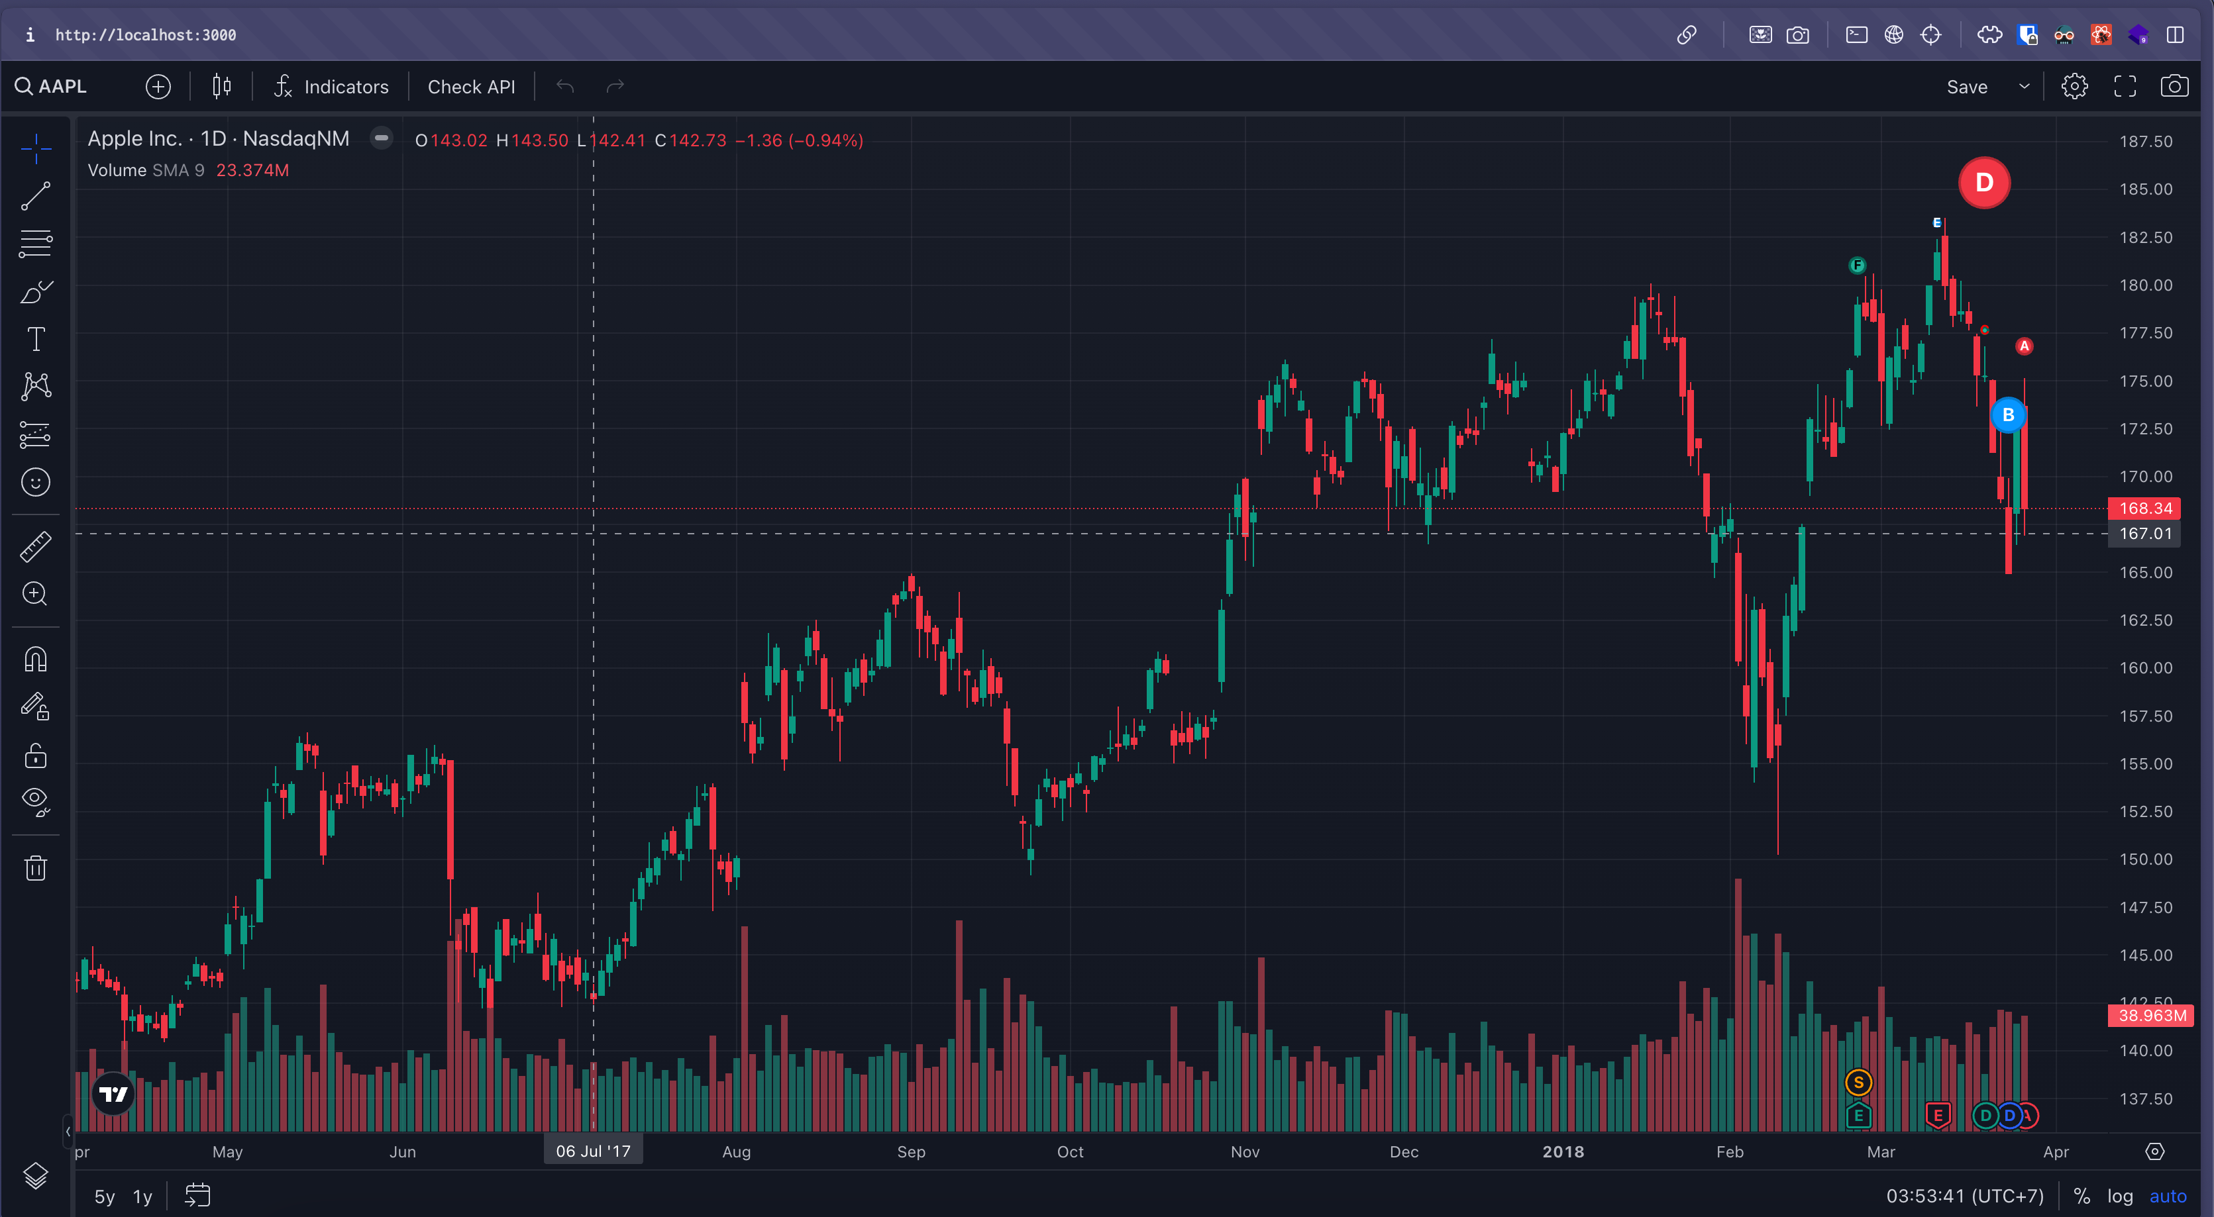The height and width of the screenshot is (1217, 2214).
Task: Click the Save button
Action: click(1966, 86)
